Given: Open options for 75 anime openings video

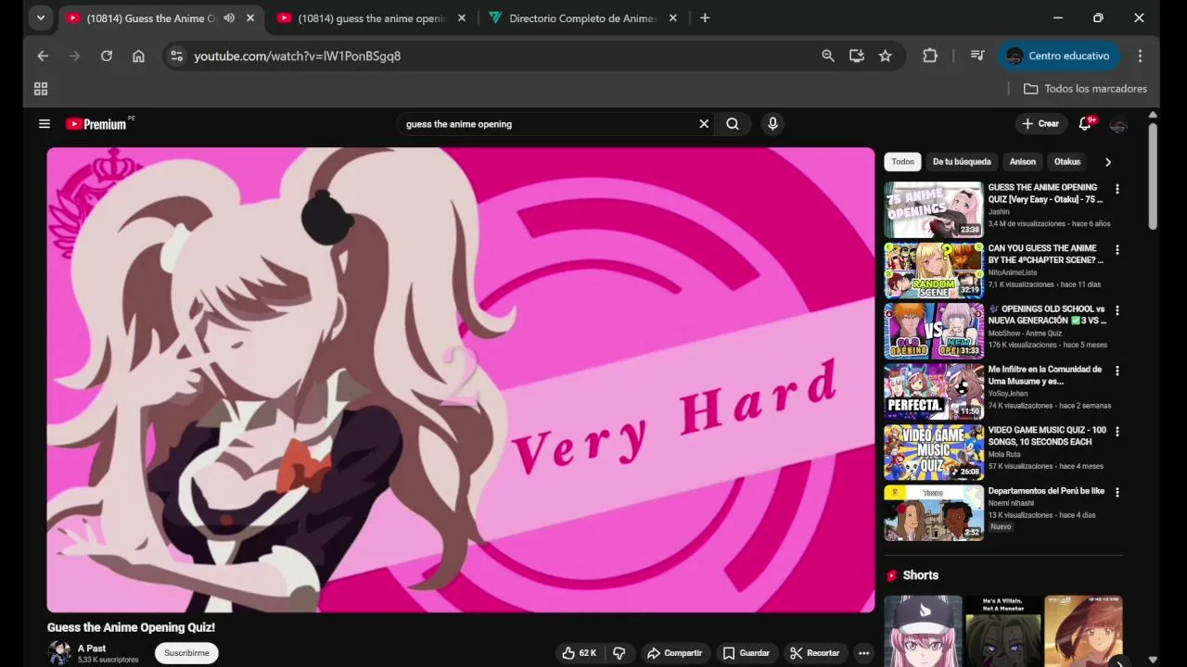Looking at the screenshot, I should coord(1117,189).
